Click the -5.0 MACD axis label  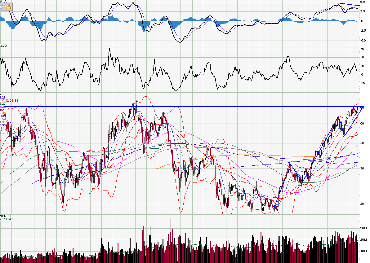tap(363, 41)
